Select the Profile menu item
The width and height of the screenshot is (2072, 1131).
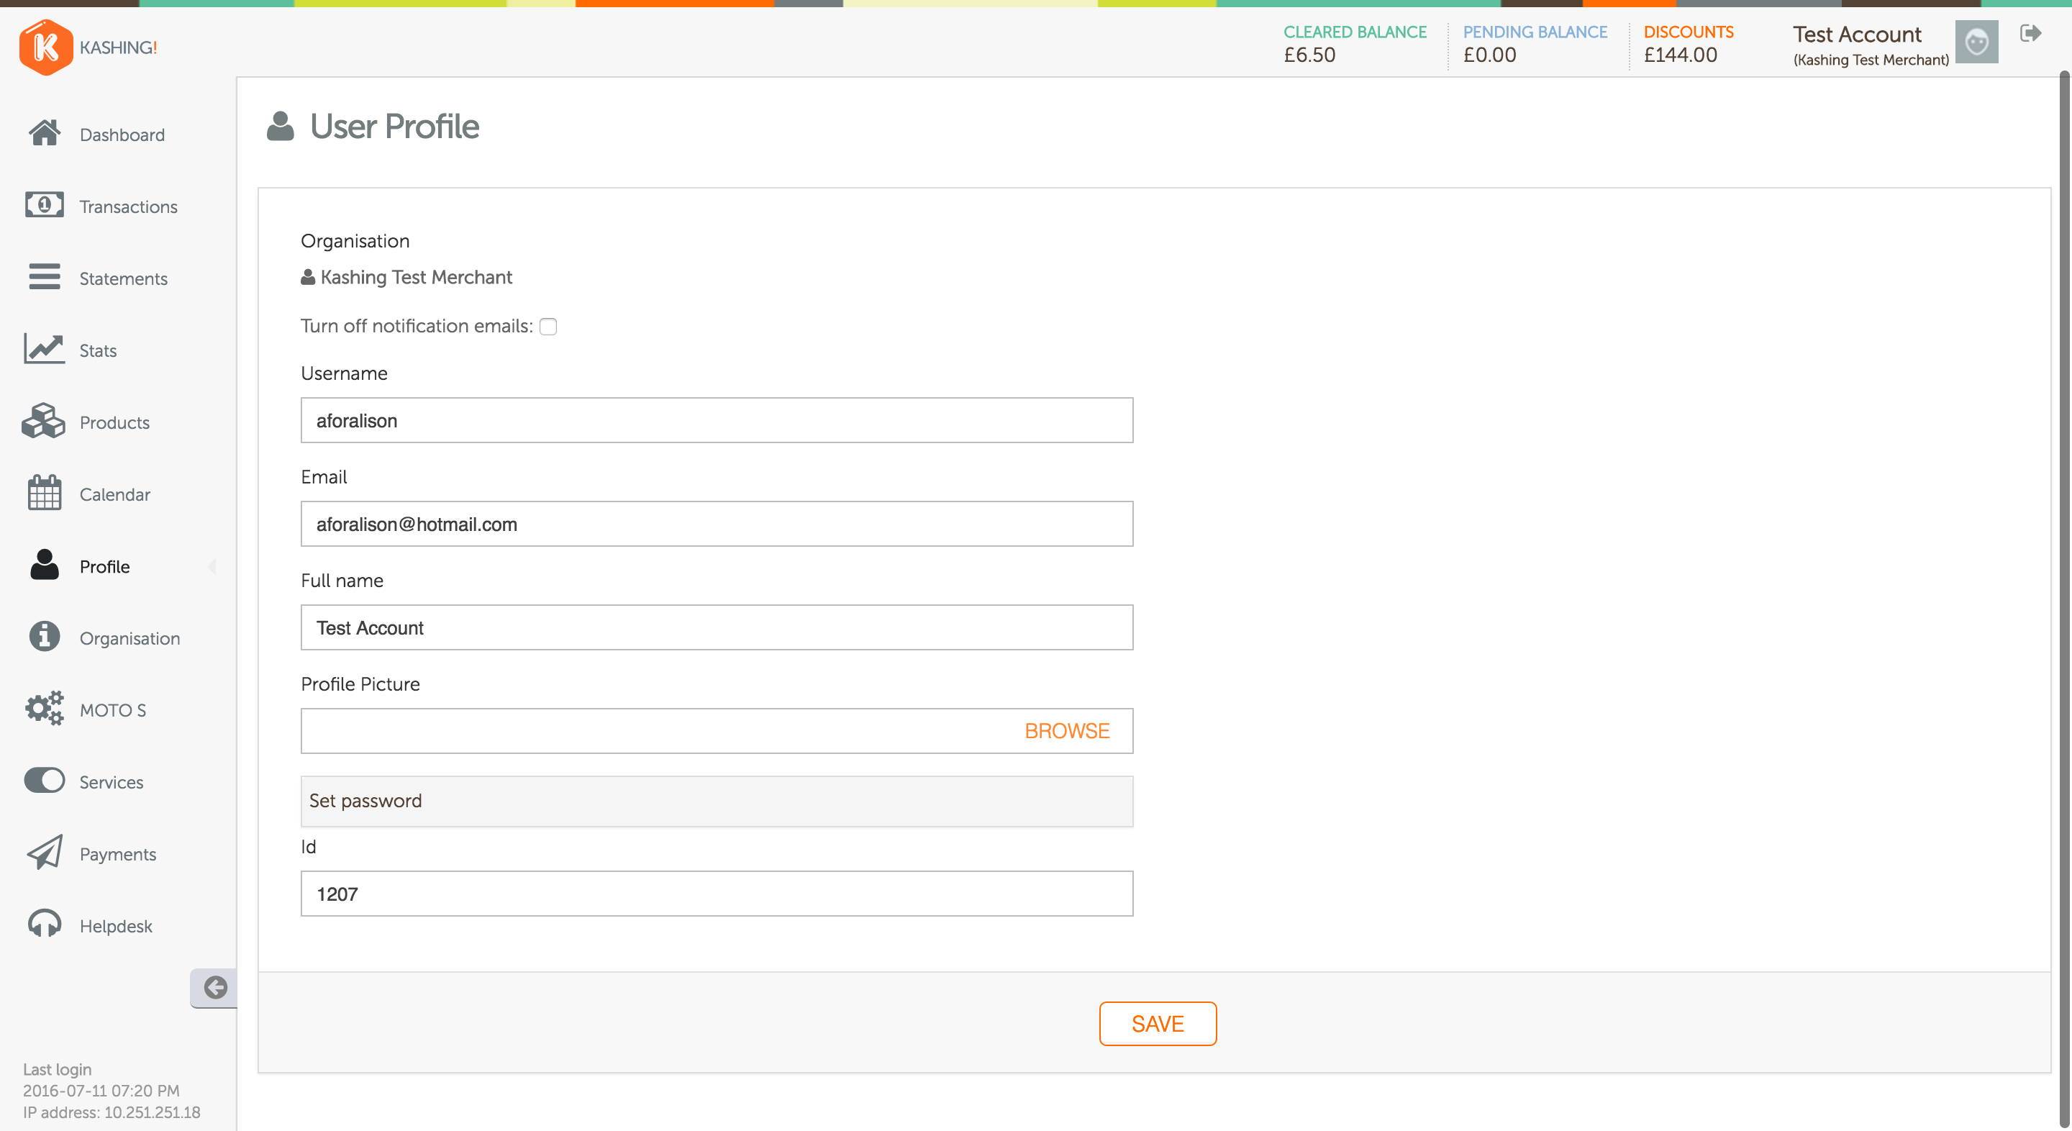[104, 565]
